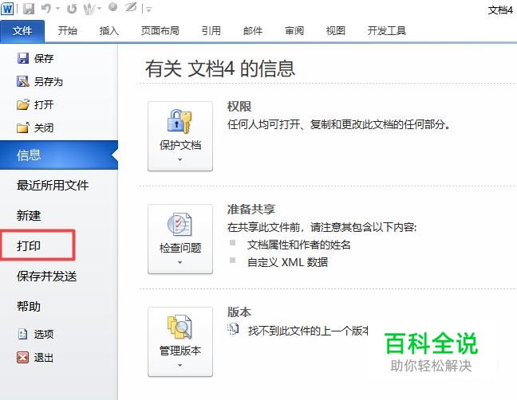Switch to the 页面布局 ribbon tab
517x400 pixels.
click(x=160, y=31)
